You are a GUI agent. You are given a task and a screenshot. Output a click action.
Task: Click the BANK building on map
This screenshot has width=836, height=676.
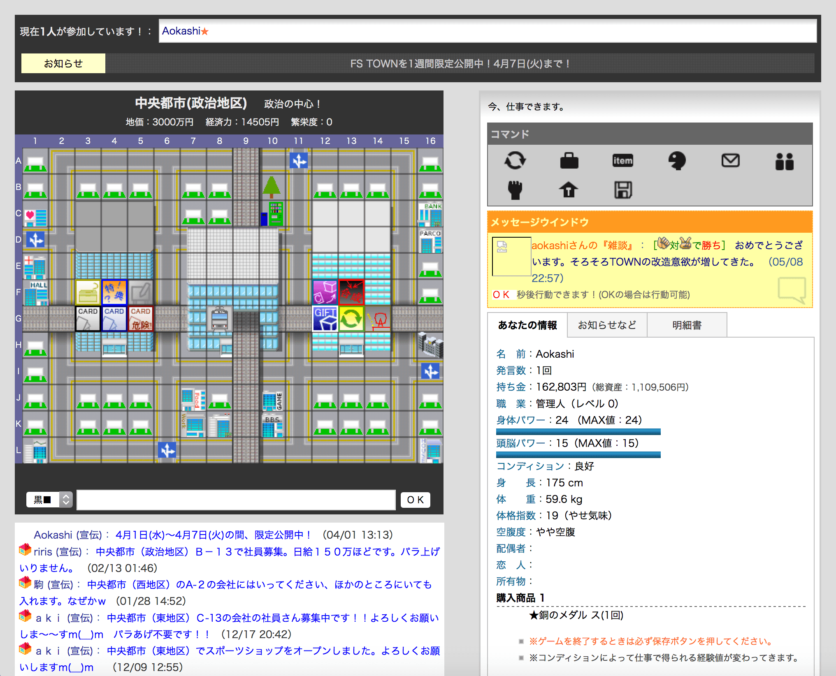click(x=430, y=214)
